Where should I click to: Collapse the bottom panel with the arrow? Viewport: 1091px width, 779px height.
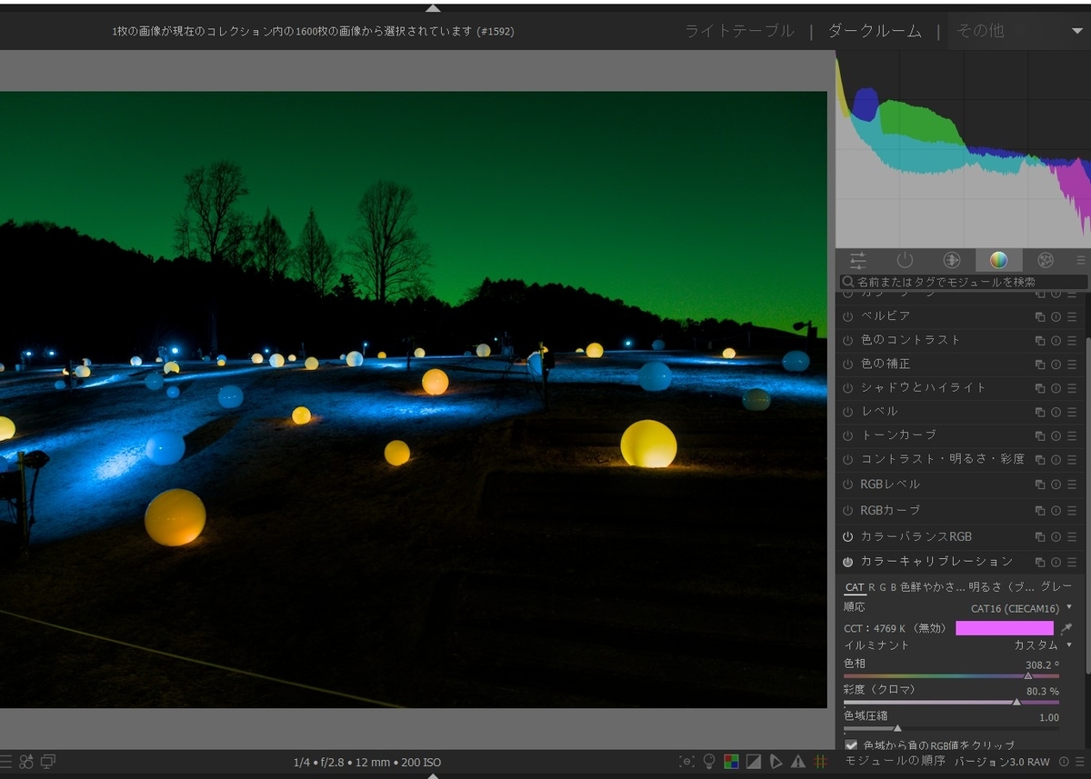pos(433,775)
